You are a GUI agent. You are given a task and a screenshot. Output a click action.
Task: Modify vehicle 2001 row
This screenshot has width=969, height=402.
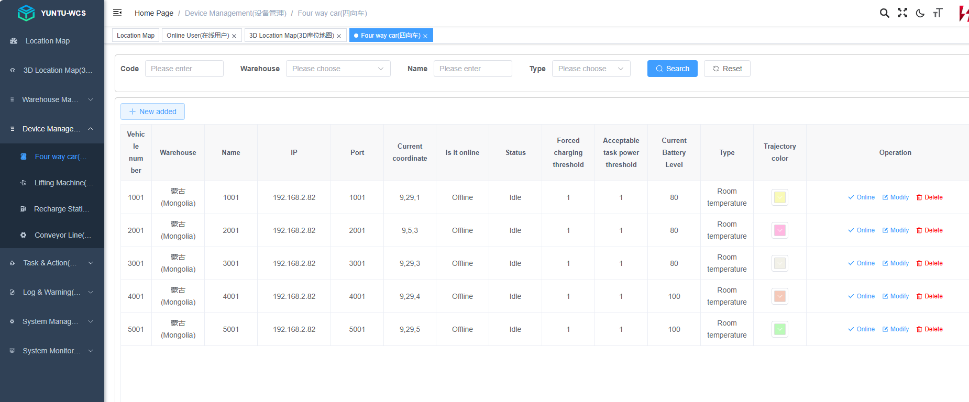(896, 230)
